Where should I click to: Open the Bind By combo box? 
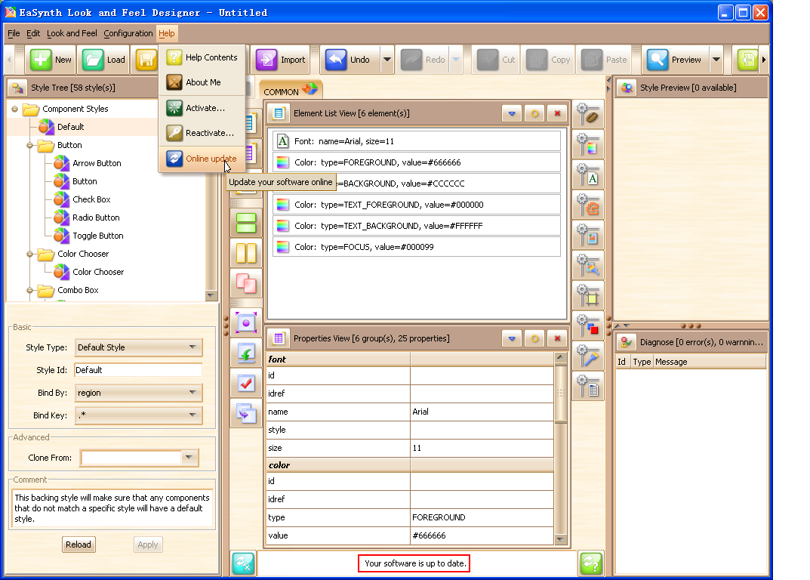pyautogui.click(x=138, y=393)
